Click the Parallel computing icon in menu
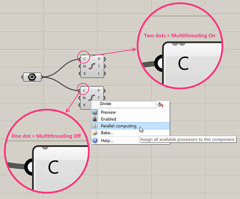Screen dimensions: 240x199 (95, 126)
